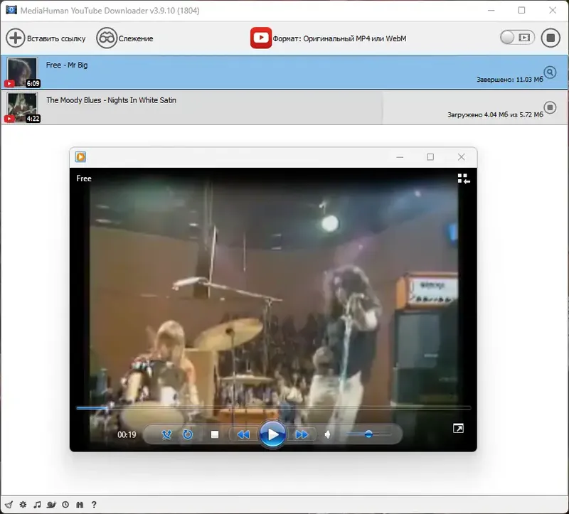Screen dimensions: 569x514
Task: Select the Free - Mr Big thumbnail
Action: [22, 73]
